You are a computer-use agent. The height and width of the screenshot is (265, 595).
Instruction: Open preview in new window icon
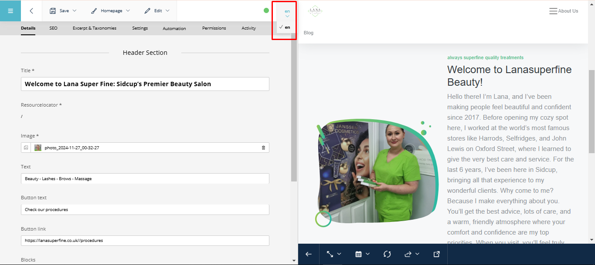(x=437, y=254)
